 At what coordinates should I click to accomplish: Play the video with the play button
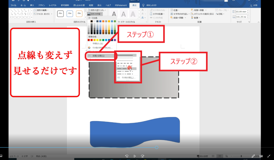[135, 156]
